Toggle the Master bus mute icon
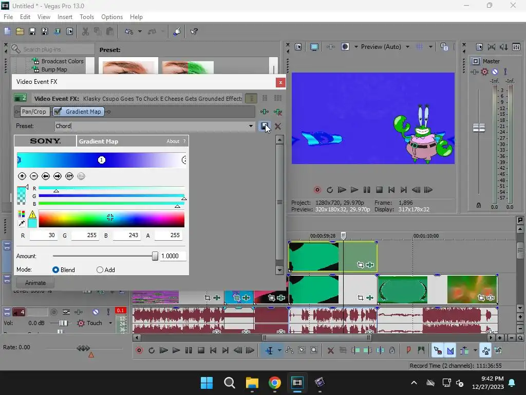 (x=495, y=71)
